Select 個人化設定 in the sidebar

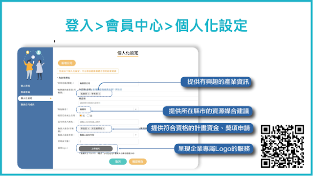coord(35,98)
